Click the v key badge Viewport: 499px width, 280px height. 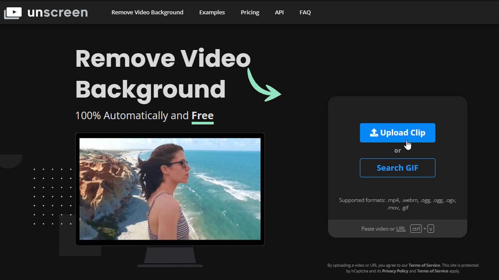(x=430, y=229)
